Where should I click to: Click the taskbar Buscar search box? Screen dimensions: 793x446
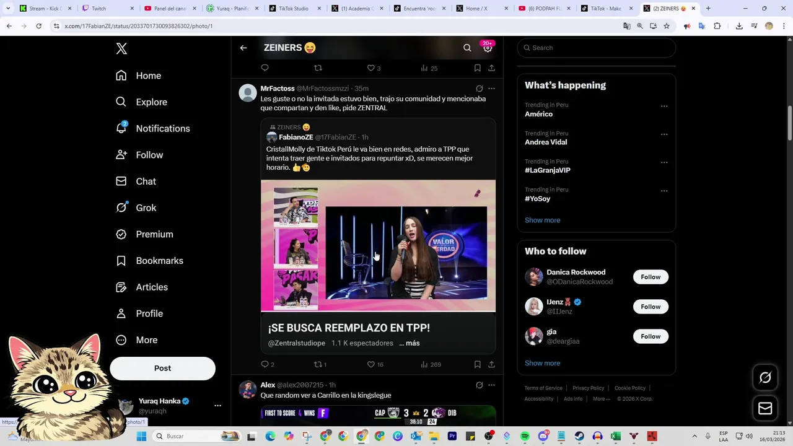196,436
